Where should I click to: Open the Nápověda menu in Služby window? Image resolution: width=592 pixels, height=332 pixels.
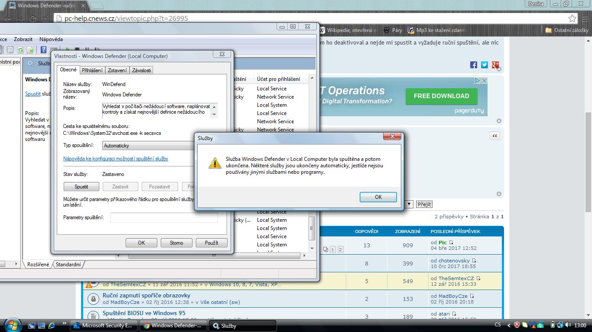pyautogui.click(x=51, y=39)
